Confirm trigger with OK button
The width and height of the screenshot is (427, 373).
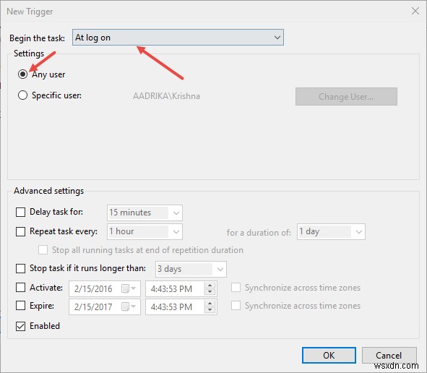point(329,356)
